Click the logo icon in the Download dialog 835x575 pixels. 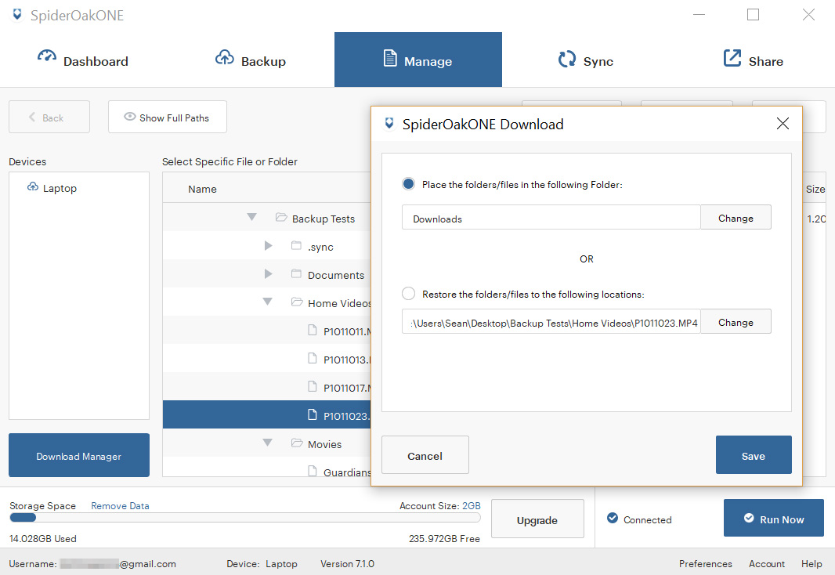tap(389, 124)
